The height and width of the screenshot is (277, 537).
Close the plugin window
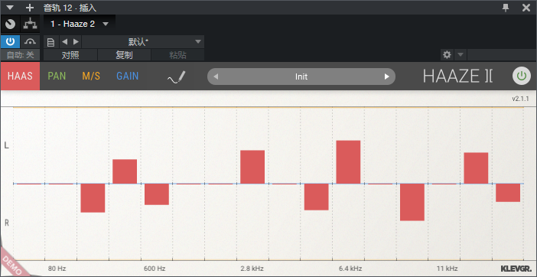click(x=526, y=8)
